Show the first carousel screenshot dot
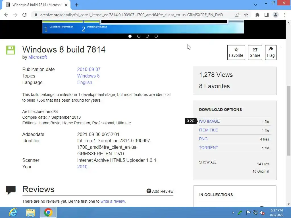 pyautogui.click(x=130, y=36)
